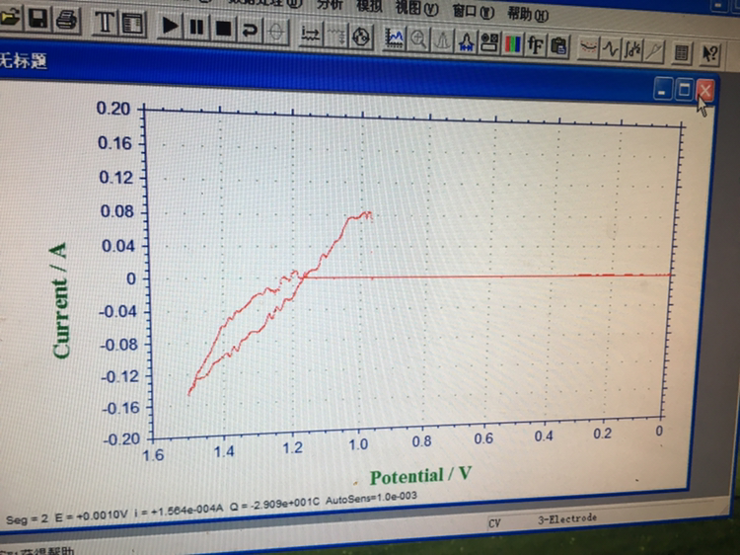Open Graph options icon
The image size is (740, 555).
489,43
